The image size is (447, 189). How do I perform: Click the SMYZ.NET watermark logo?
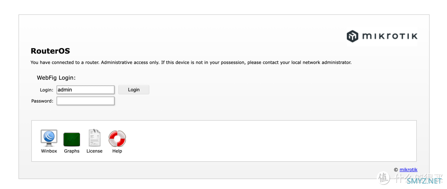click(424, 180)
